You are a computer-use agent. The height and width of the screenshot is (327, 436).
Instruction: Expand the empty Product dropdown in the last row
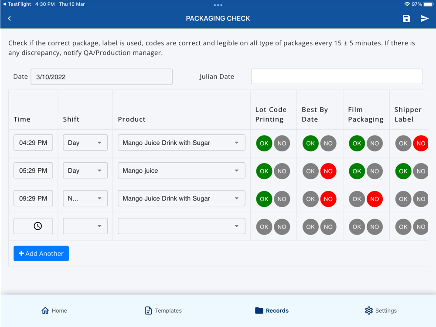pos(181,226)
